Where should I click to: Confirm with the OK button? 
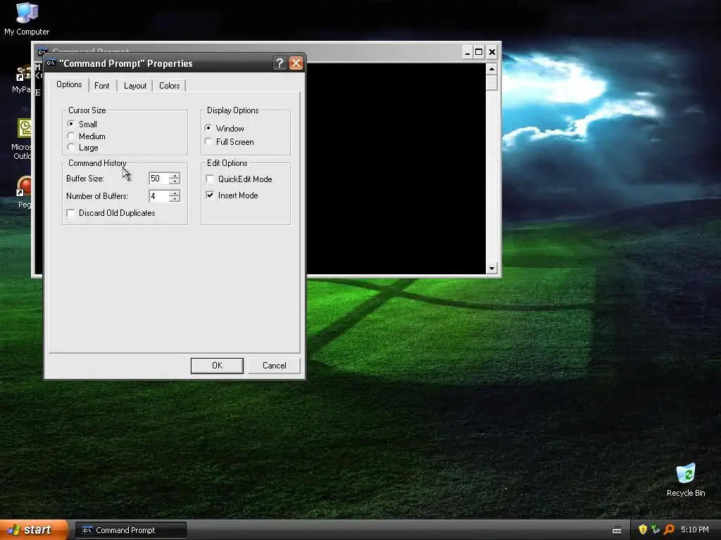pos(217,366)
